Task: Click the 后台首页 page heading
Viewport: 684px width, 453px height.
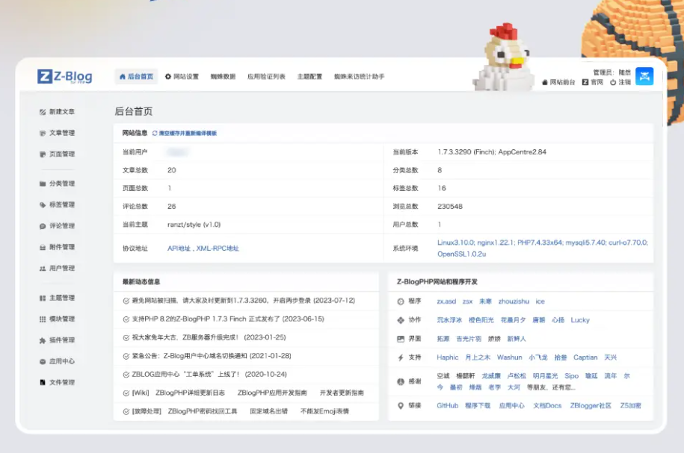Action: click(134, 111)
